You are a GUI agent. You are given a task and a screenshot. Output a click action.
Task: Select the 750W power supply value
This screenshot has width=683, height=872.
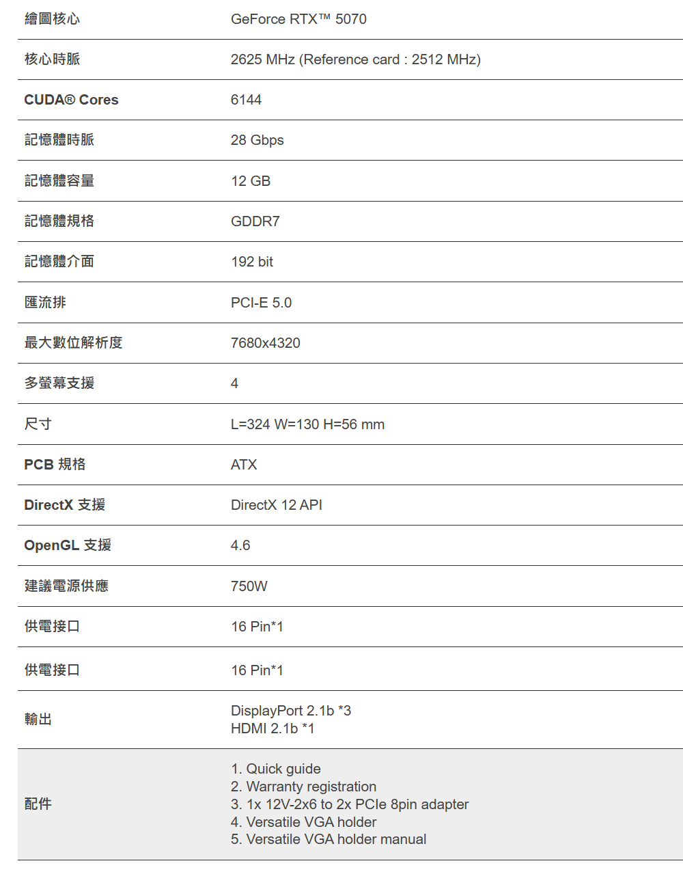[249, 586]
